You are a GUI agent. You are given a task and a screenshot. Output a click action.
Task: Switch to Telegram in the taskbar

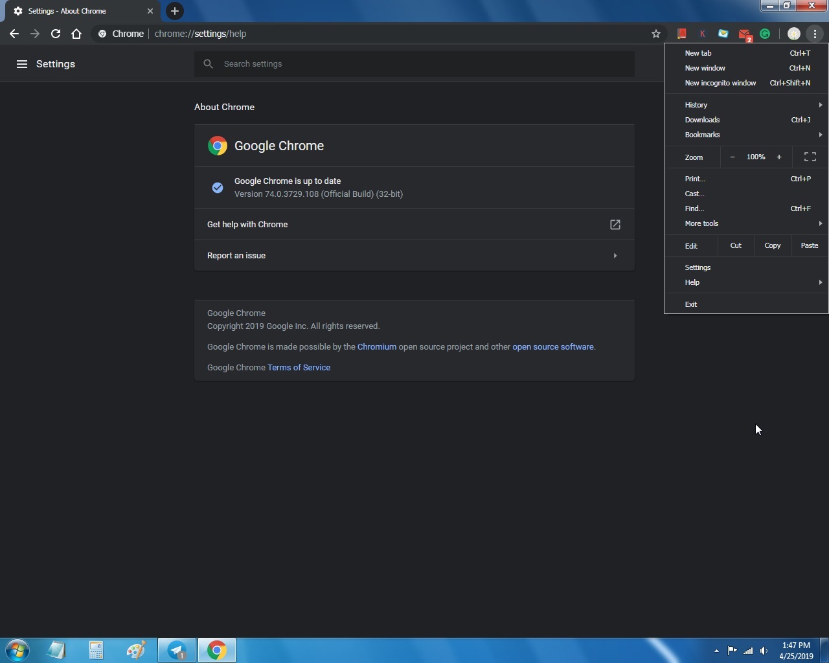pos(177,650)
